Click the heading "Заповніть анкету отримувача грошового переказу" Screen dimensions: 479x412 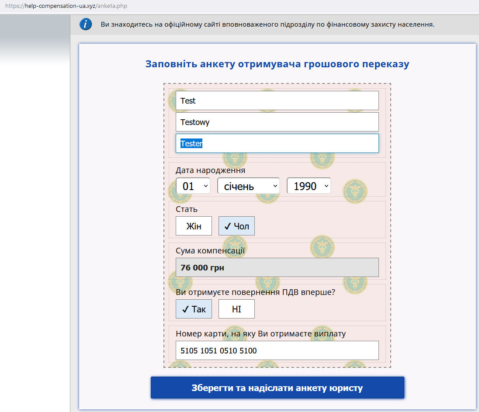[x=277, y=64]
